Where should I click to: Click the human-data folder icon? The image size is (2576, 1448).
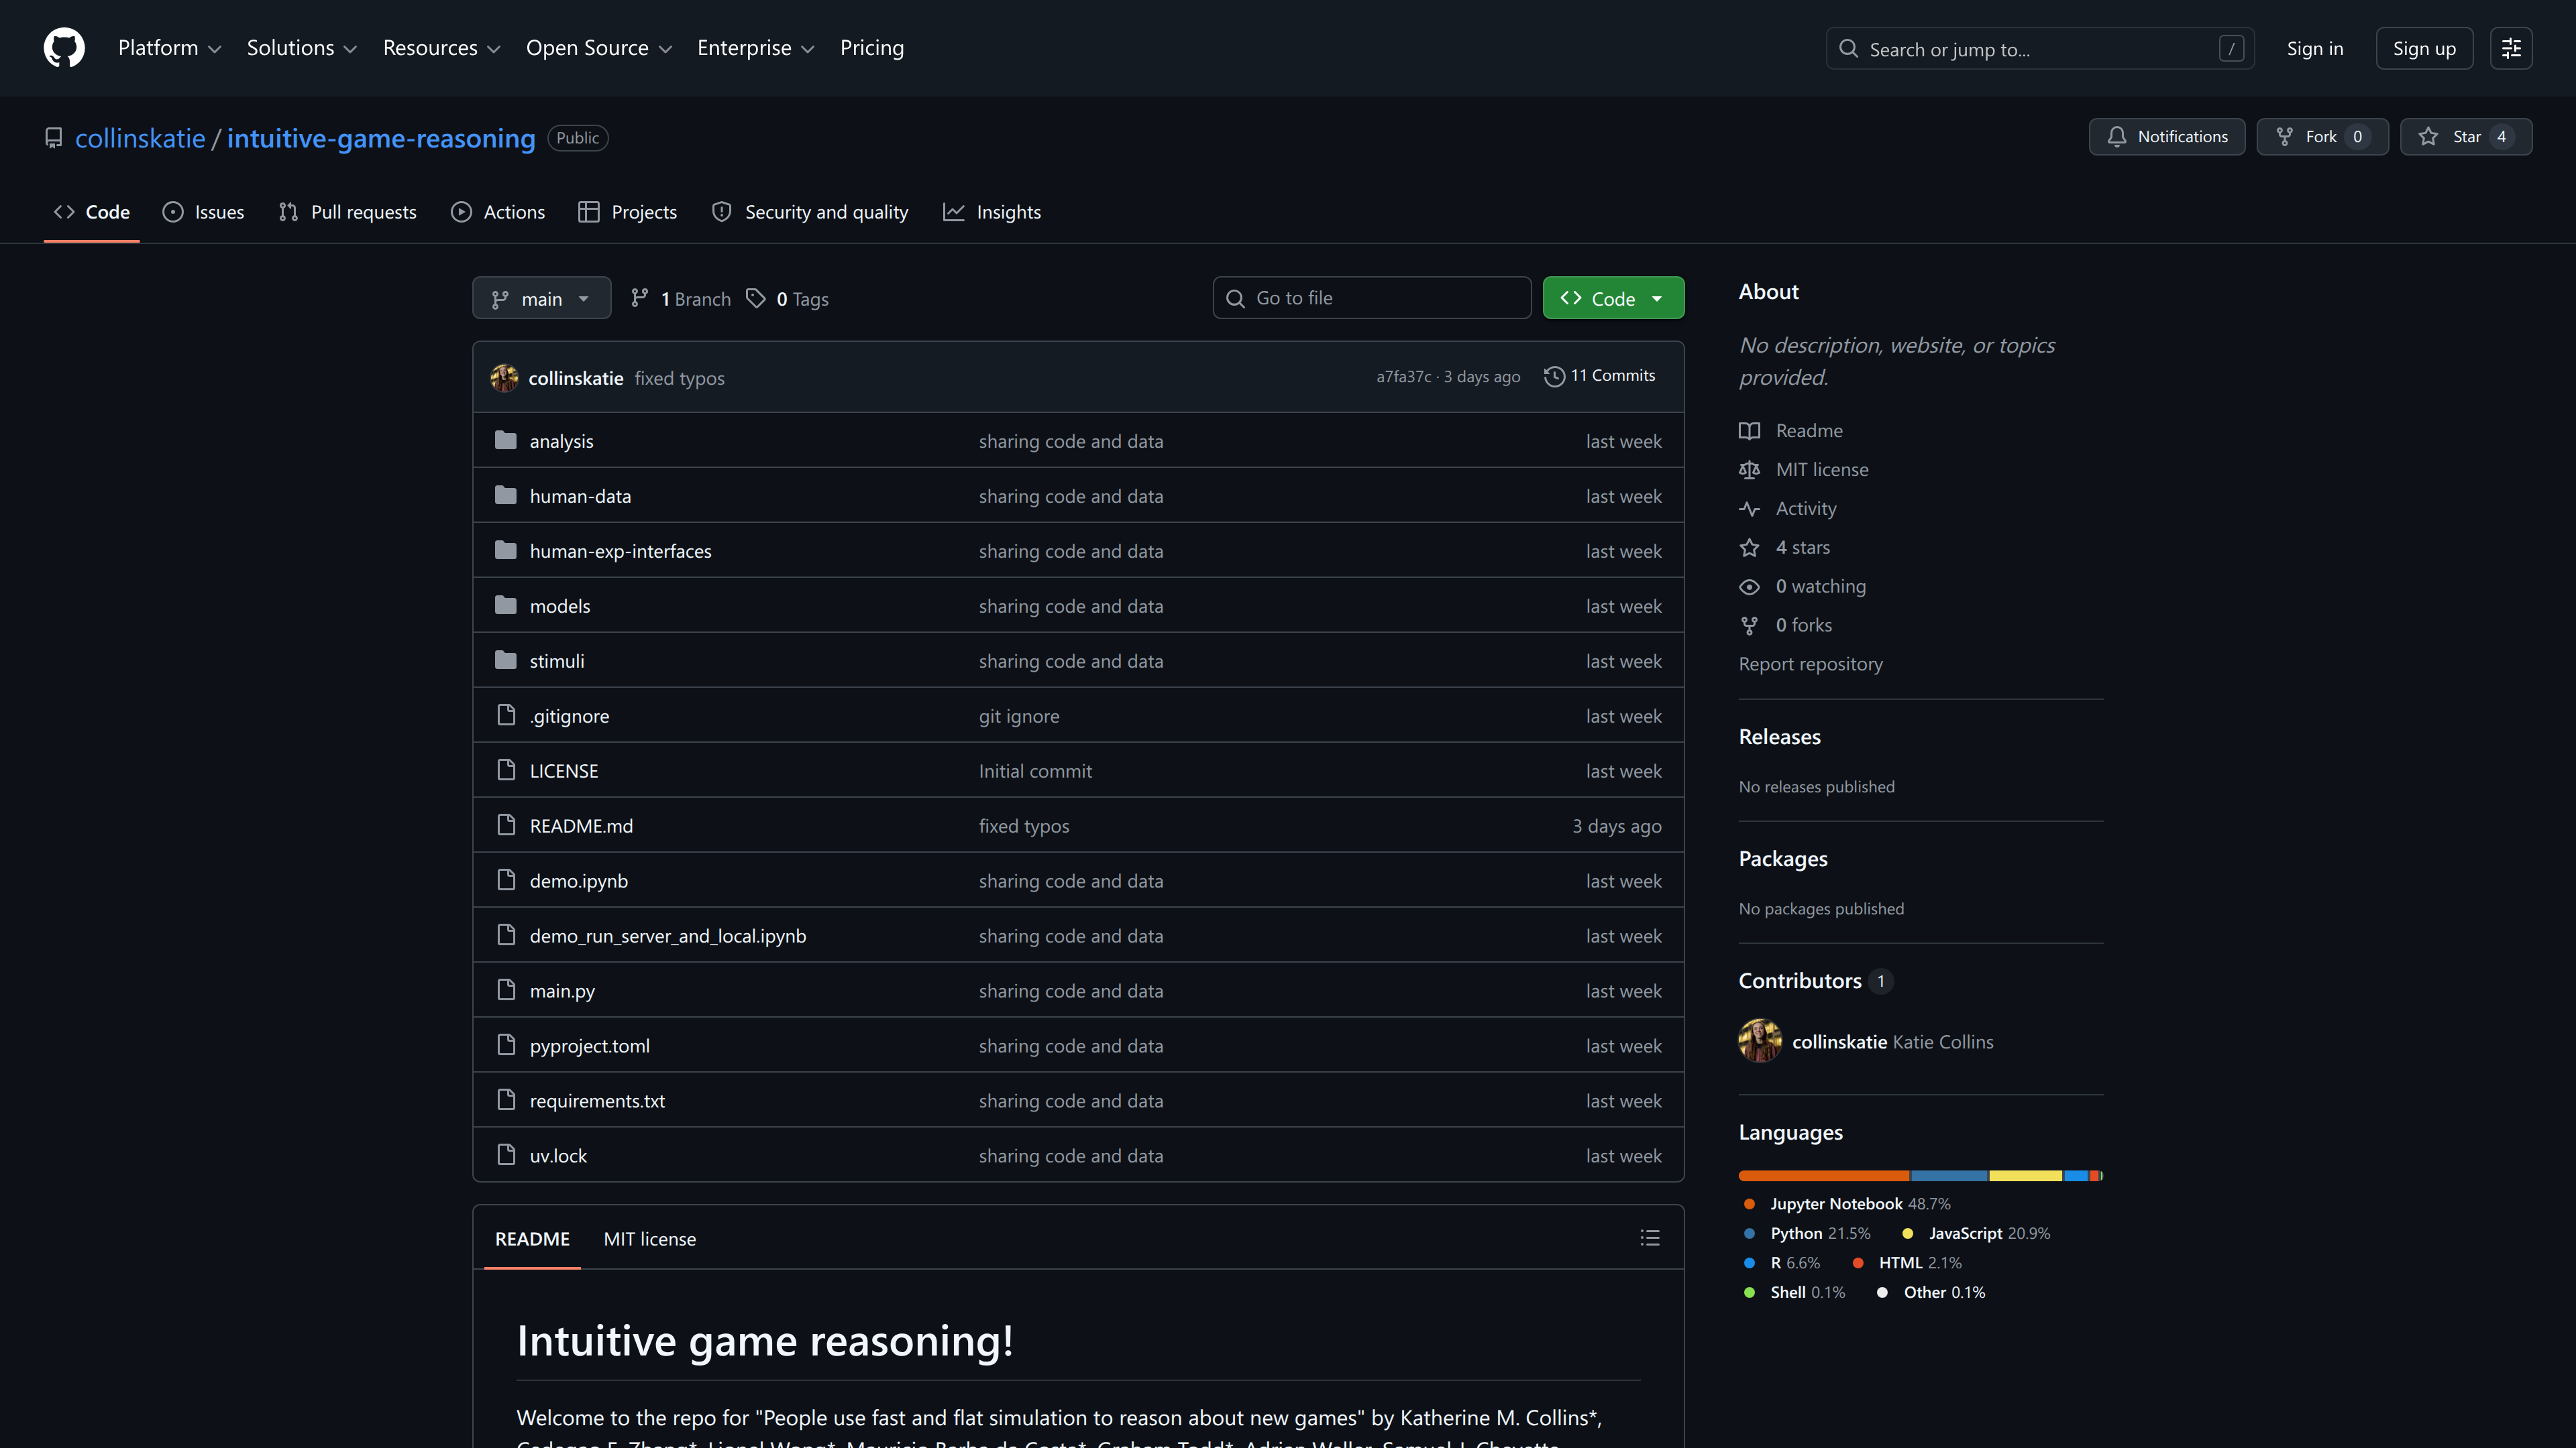coord(506,495)
